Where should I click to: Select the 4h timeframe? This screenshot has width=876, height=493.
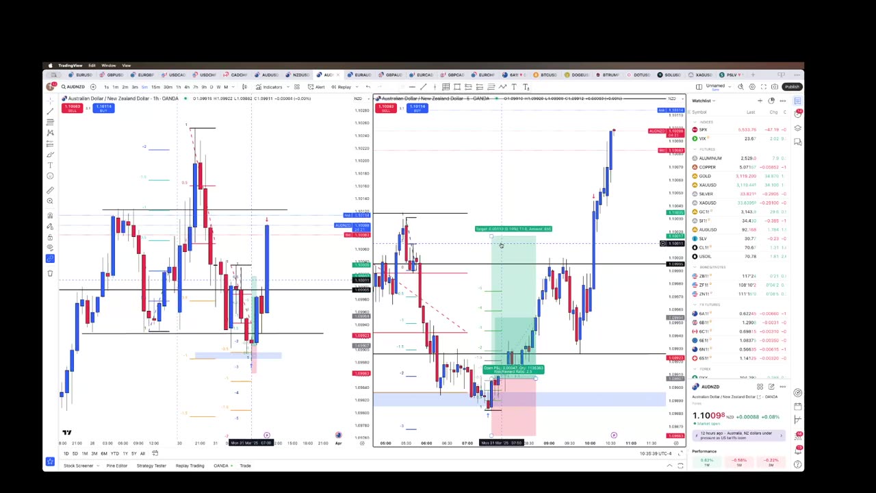coord(187,87)
